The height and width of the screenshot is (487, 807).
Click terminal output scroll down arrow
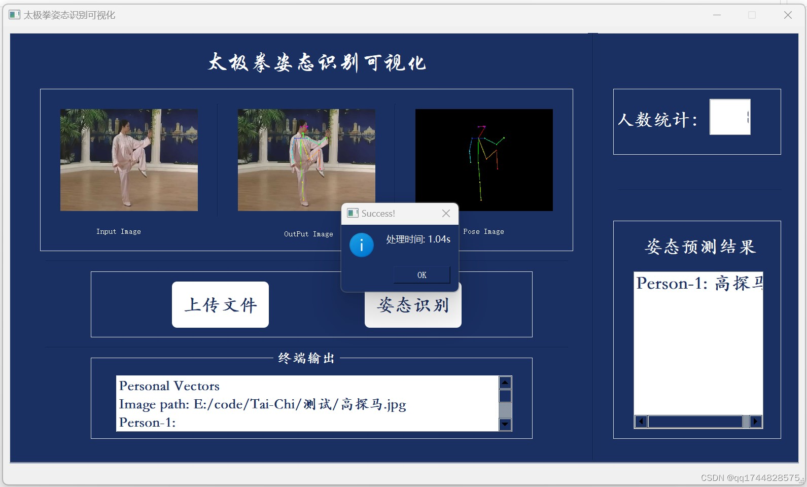point(505,425)
